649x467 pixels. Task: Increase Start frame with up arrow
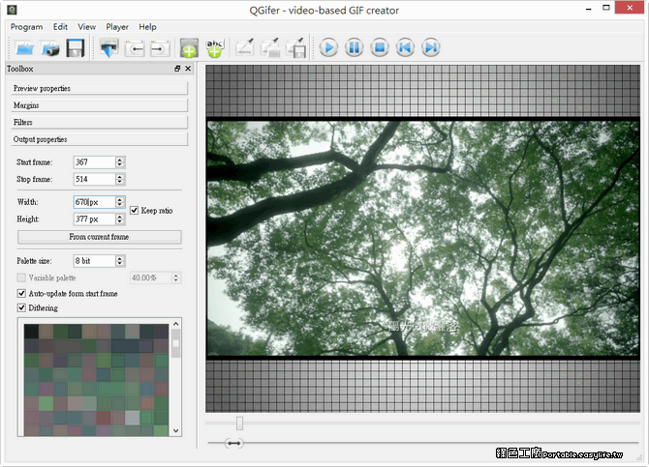(119, 160)
